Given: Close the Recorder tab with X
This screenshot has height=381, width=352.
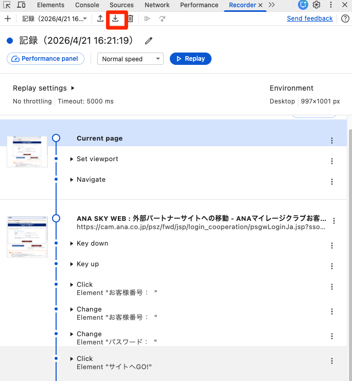Looking at the screenshot, I should click(x=260, y=5).
